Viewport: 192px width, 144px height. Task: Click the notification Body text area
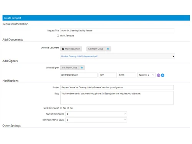117,98
